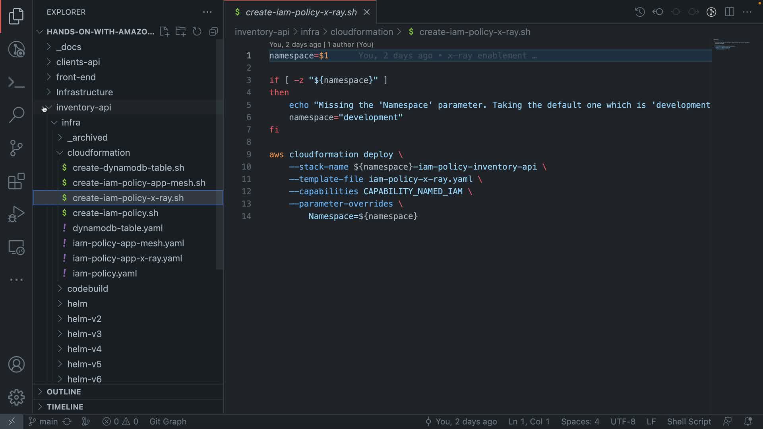Expand the codebuild folder
Screen dimensions: 763x429
(x=87, y=288)
